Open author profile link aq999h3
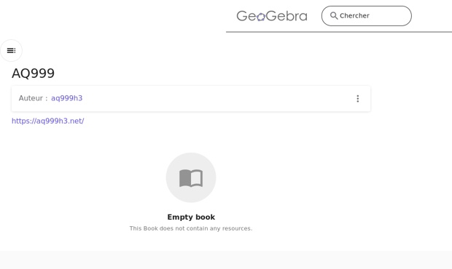452x269 pixels. tap(66, 98)
